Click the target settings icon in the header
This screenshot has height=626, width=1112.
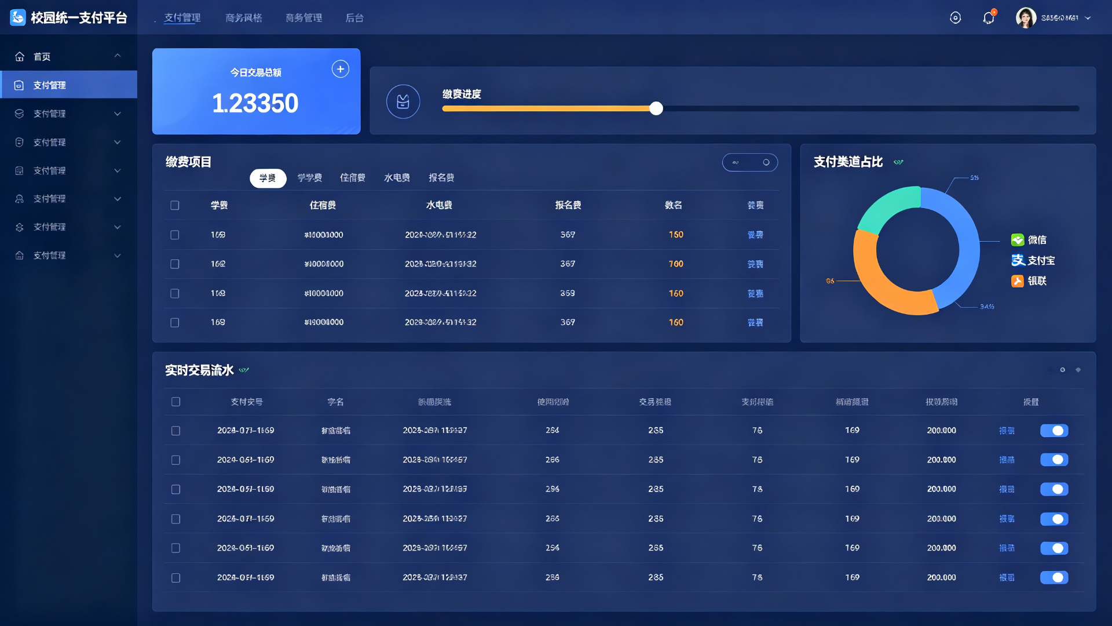(x=956, y=18)
